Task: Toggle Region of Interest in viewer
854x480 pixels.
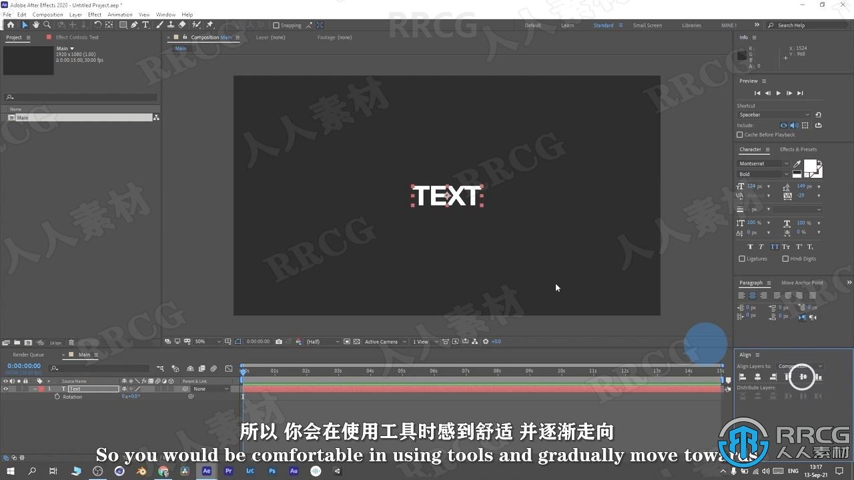Action: (347, 341)
